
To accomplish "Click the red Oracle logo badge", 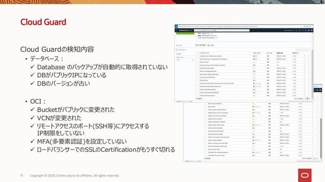I will [x=305, y=176].
